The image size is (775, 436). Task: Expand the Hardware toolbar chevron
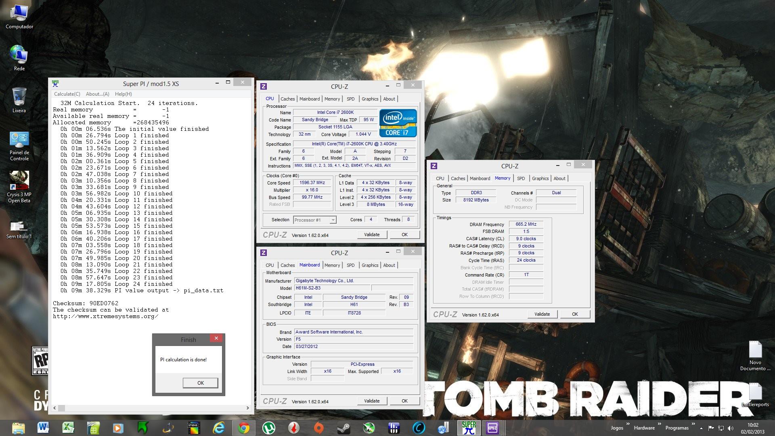pos(659,424)
